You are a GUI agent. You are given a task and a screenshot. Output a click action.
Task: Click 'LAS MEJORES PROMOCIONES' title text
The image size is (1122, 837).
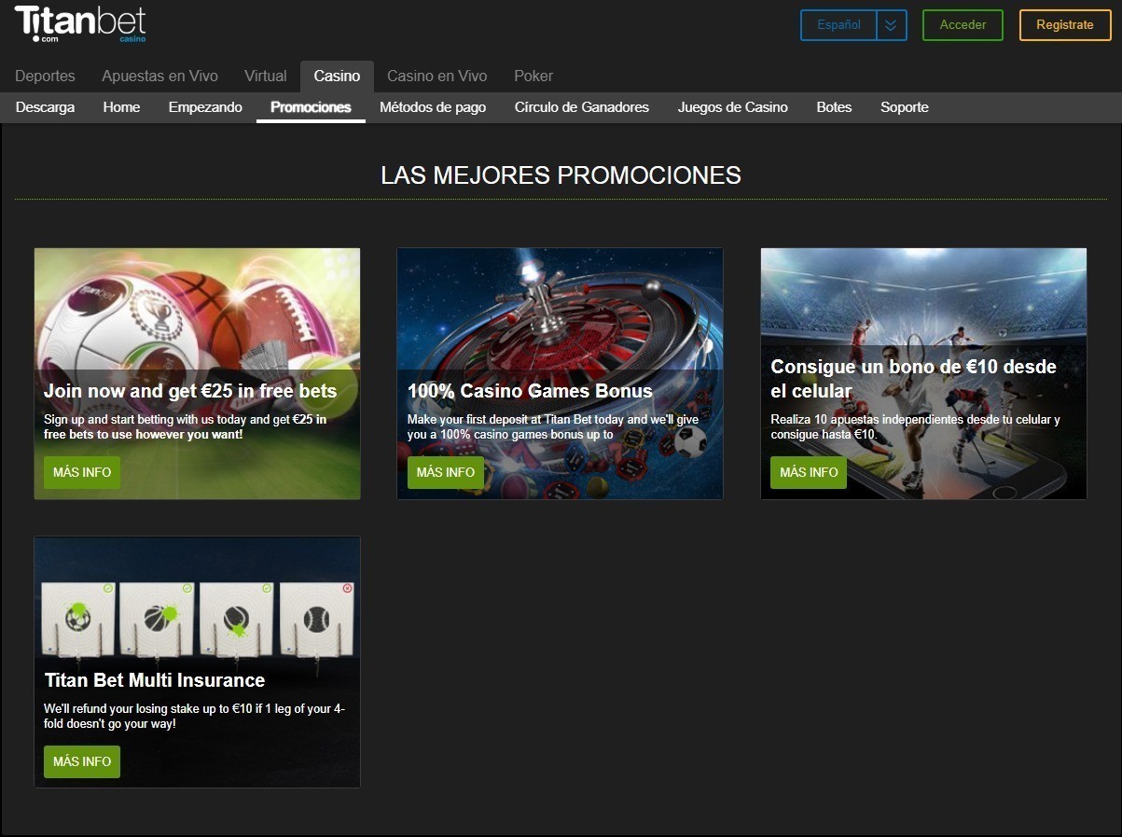tap(561, 174)
